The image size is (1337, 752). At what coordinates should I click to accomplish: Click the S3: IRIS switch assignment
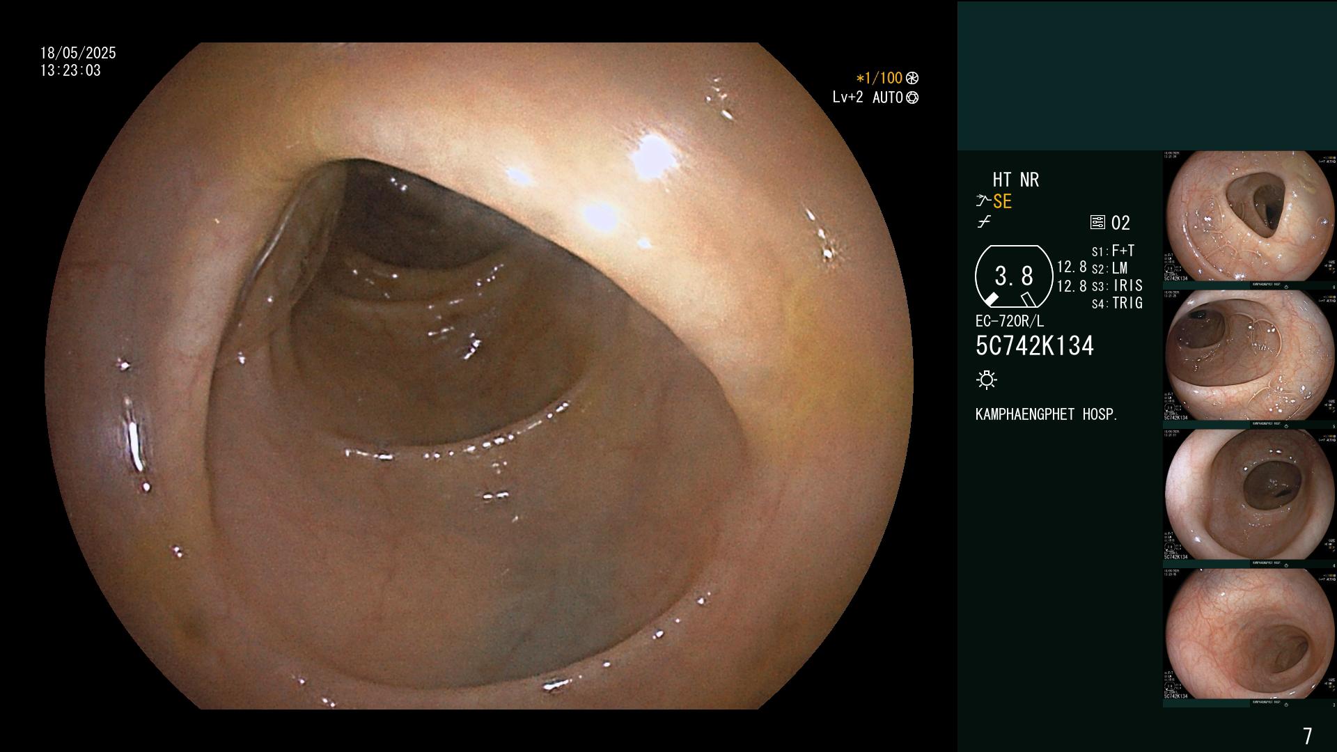pyautogui.click(x=1117, y=285)
